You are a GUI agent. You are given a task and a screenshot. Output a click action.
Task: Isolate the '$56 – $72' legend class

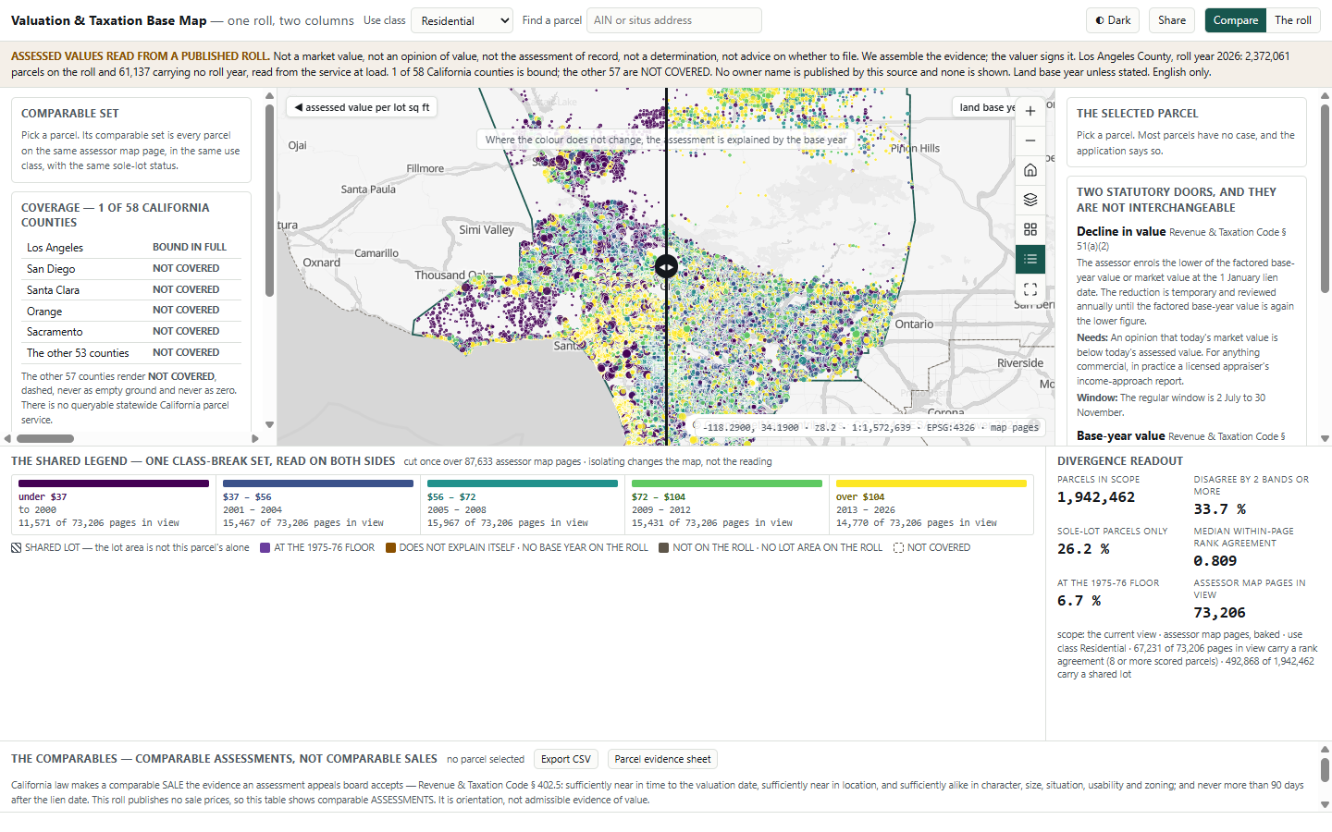tap(523, 505)
